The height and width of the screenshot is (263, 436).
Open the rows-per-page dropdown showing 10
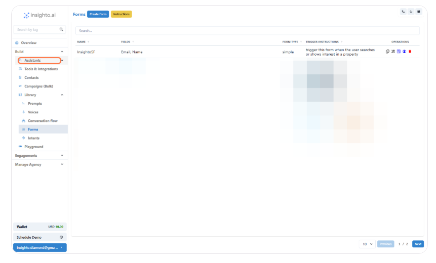(367, 244)
